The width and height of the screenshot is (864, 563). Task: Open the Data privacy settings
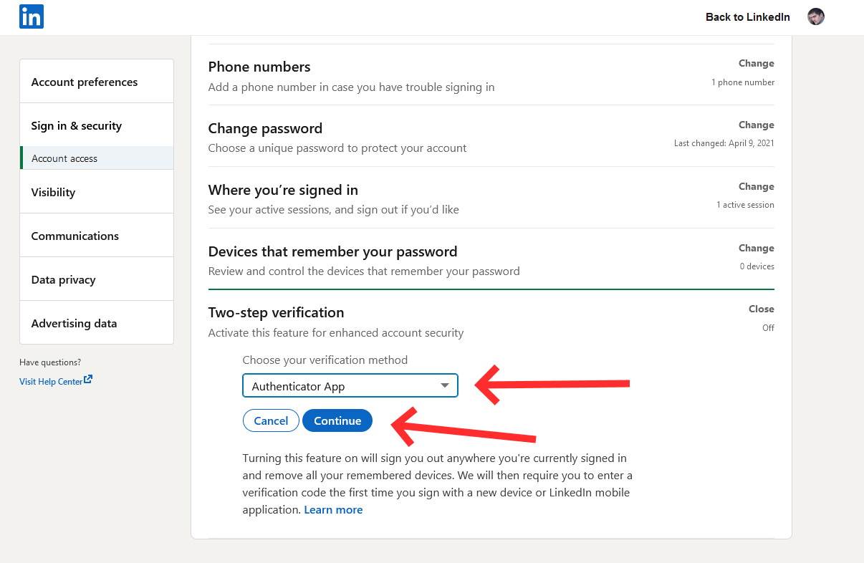tap(63, 279)
